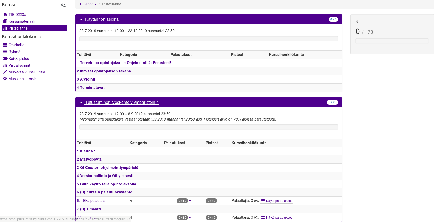
Task: Click the home icon beside TIE-0220x
Action: 5,14
